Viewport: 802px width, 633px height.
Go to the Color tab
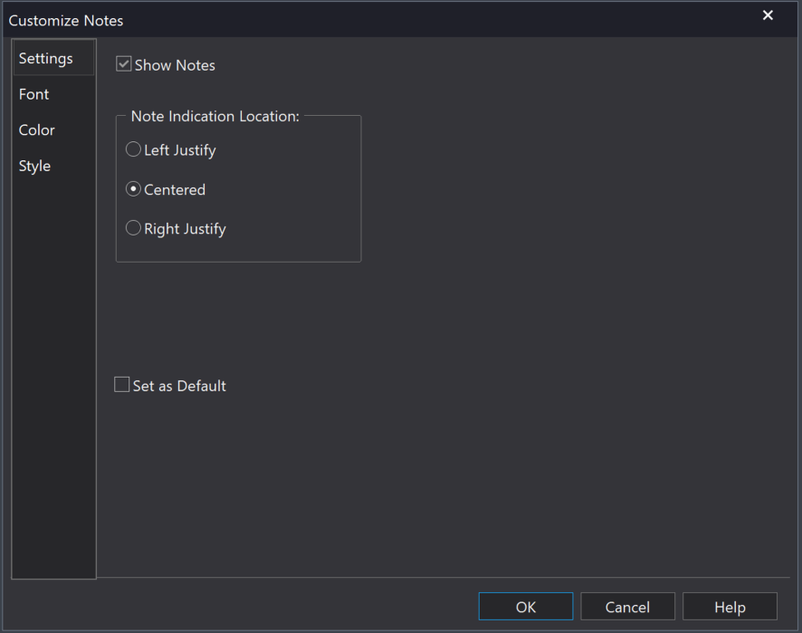(37, 130)
